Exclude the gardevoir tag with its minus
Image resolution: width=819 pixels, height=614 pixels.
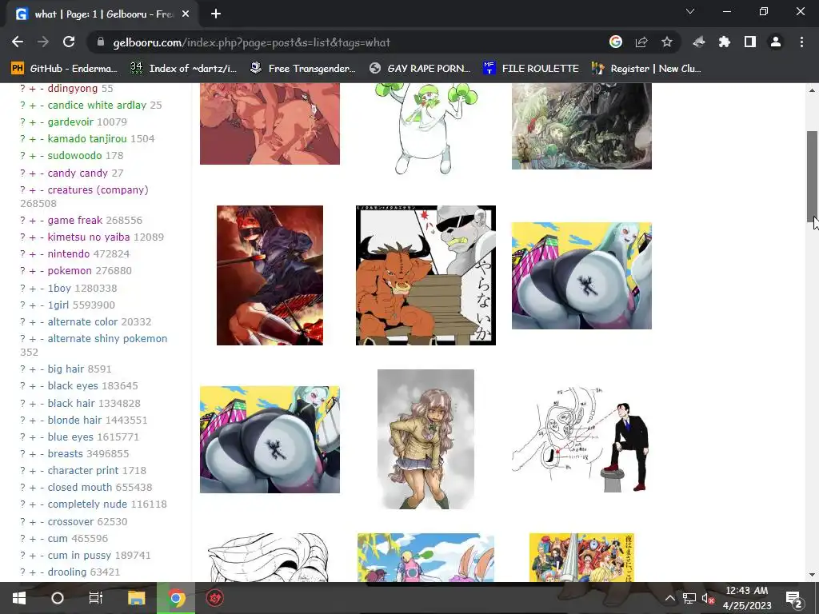point(42,122)
